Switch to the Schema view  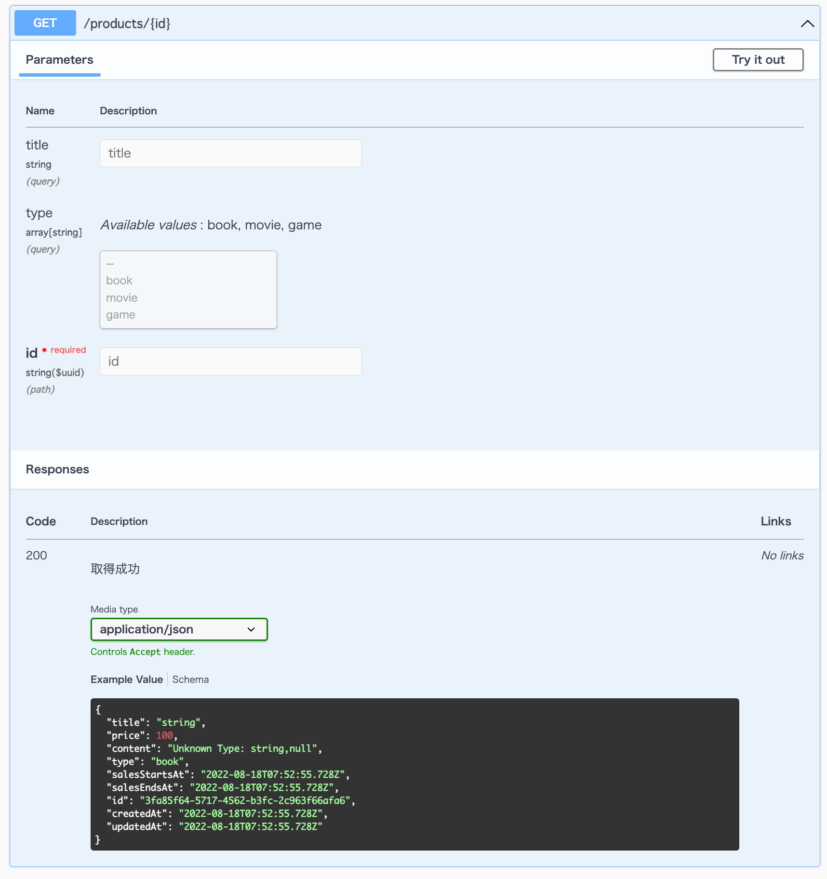coord(190,679)
